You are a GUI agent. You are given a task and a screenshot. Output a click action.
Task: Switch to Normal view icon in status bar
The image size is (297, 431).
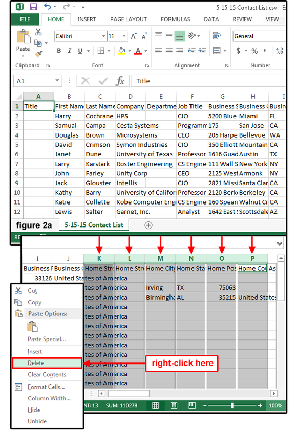pyautogui.click(x=156, y=405)
